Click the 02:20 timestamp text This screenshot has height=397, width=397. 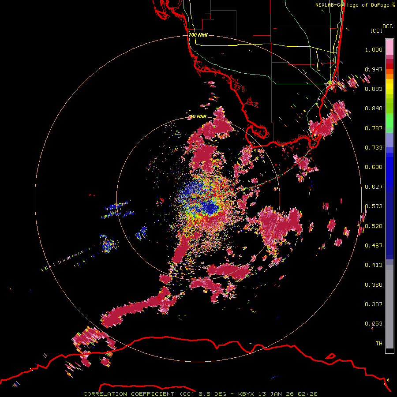click(307, 394)
